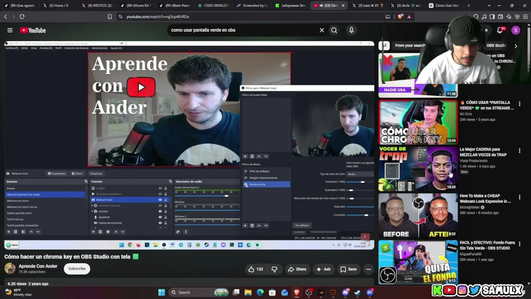531x299 pixels.
Task: Go back to the previous page
Action: click(5, 17)
